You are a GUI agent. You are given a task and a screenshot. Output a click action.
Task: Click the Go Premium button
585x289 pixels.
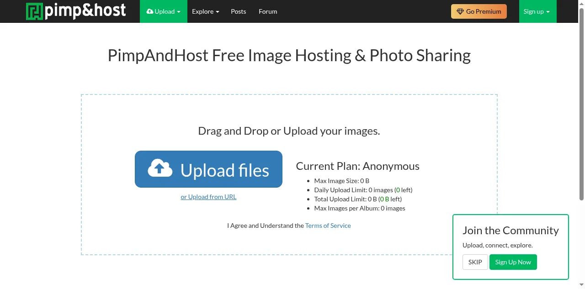tap(479, 11)
